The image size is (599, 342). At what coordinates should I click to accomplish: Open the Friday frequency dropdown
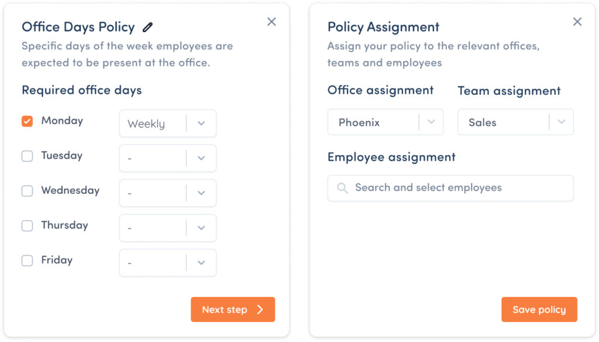pos(168,263)
